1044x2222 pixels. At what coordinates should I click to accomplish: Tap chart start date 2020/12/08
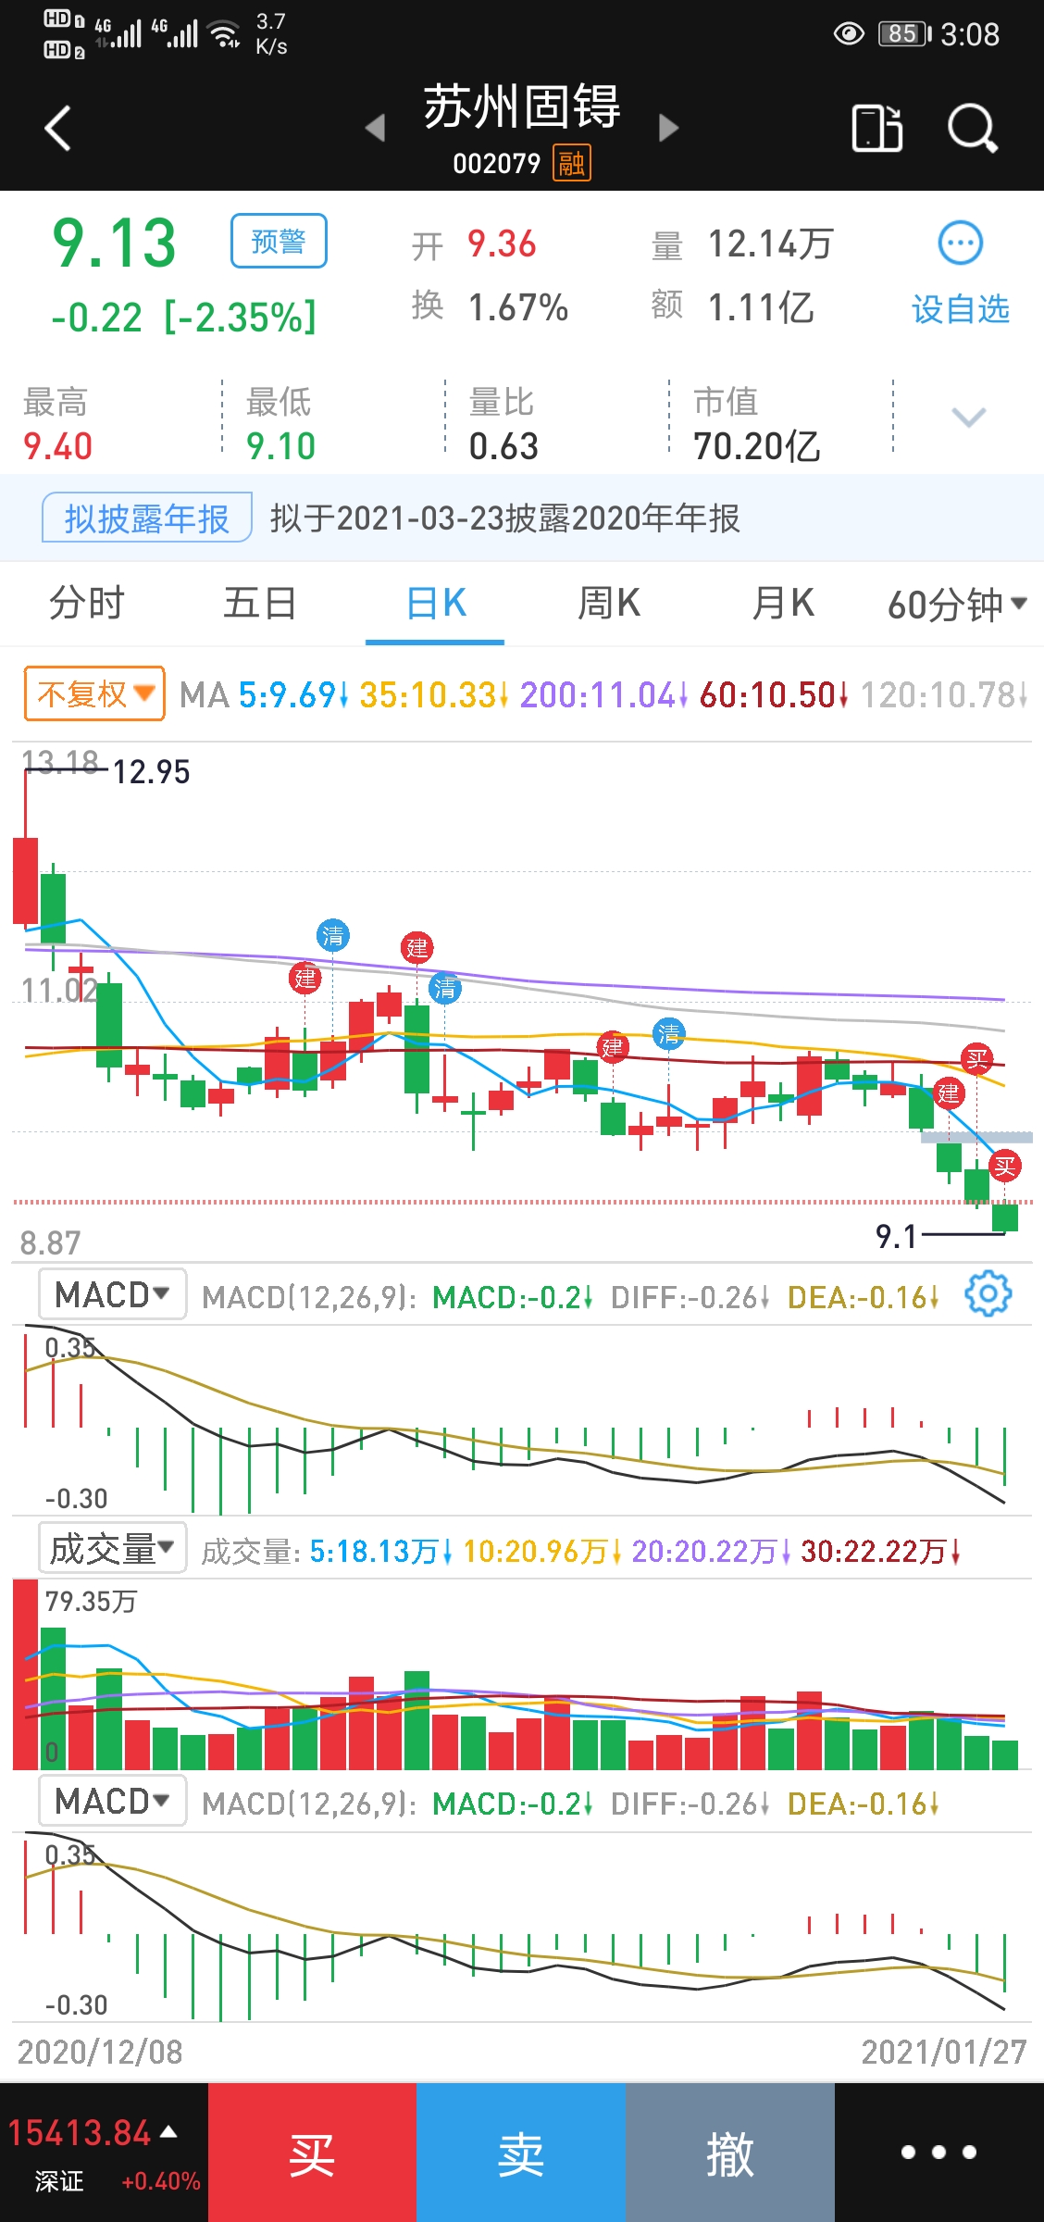pos(100,2052)
